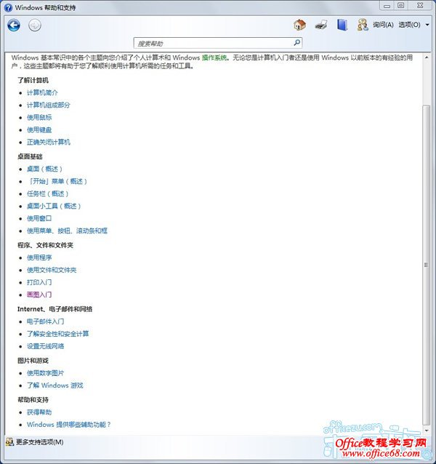This screenshot has width=436, height=464.
Task: Open the 使用鼠标 topic
Action: [x=39, y=118]
